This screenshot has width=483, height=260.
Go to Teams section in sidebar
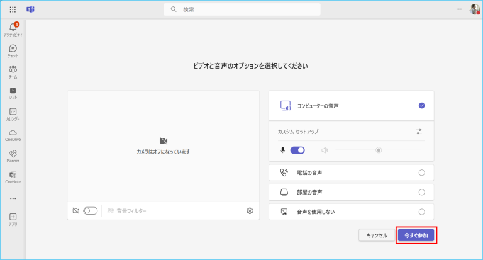click(13, 71)
